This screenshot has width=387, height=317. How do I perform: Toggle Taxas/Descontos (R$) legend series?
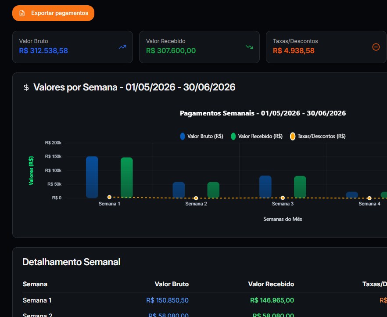tap(318, 136)
